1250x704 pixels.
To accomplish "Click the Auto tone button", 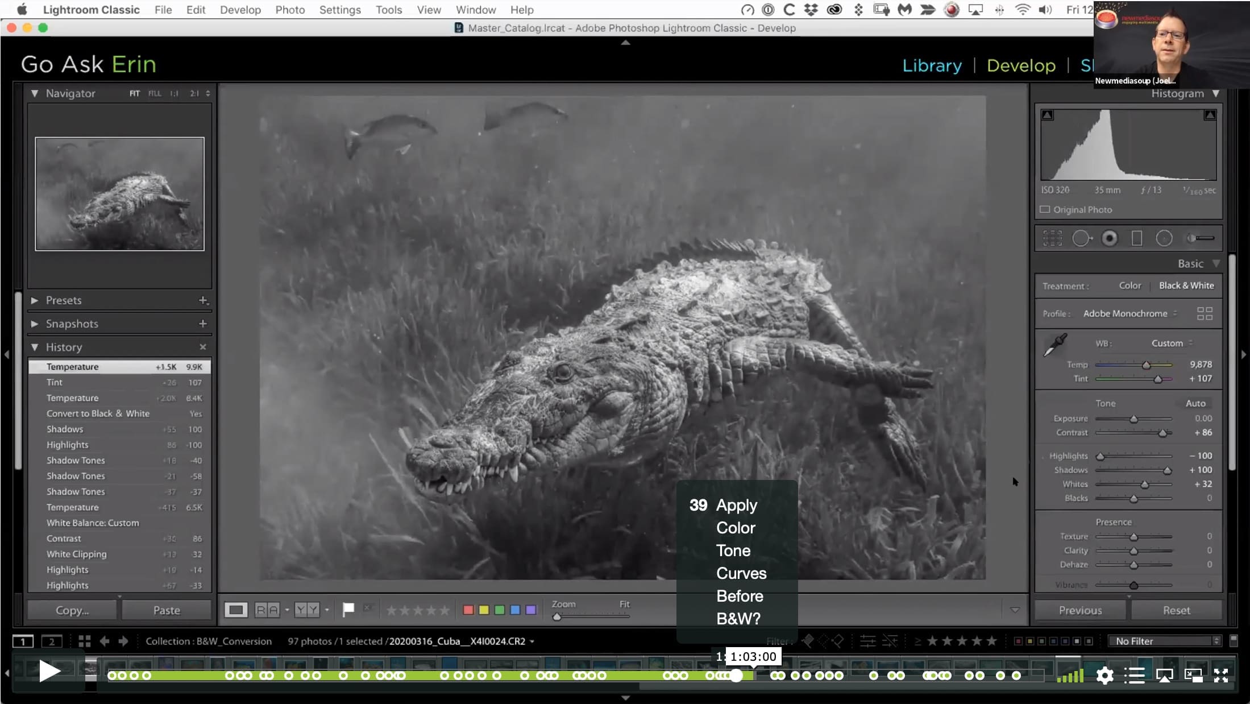I will 1195,403.
